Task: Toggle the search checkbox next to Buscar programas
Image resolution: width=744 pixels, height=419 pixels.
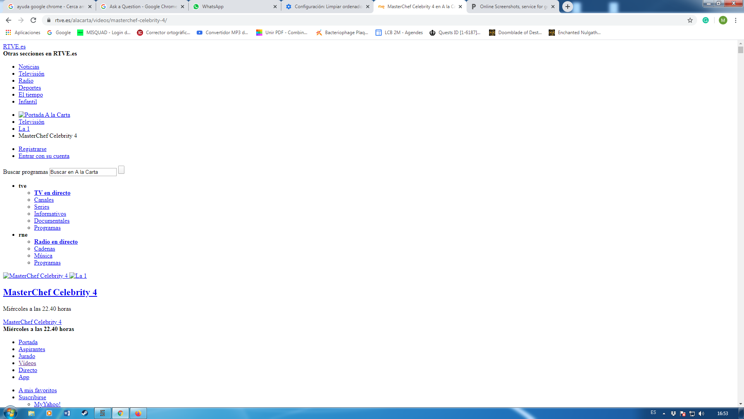Action: pyautogui.click(x=122, y=170)
